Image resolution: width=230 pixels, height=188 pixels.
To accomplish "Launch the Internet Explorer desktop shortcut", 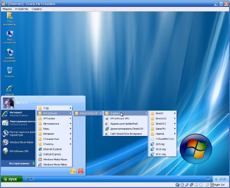I will tap(10, 91).
